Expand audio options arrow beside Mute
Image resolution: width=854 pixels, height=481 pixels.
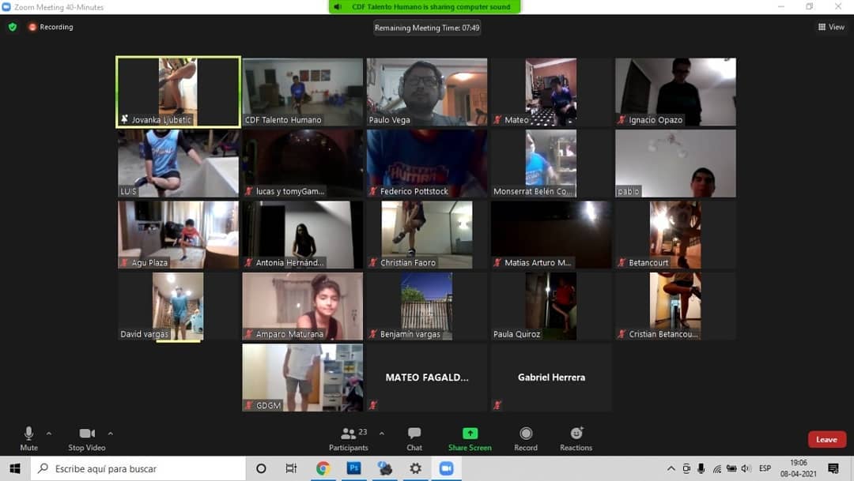pos(49,434)
